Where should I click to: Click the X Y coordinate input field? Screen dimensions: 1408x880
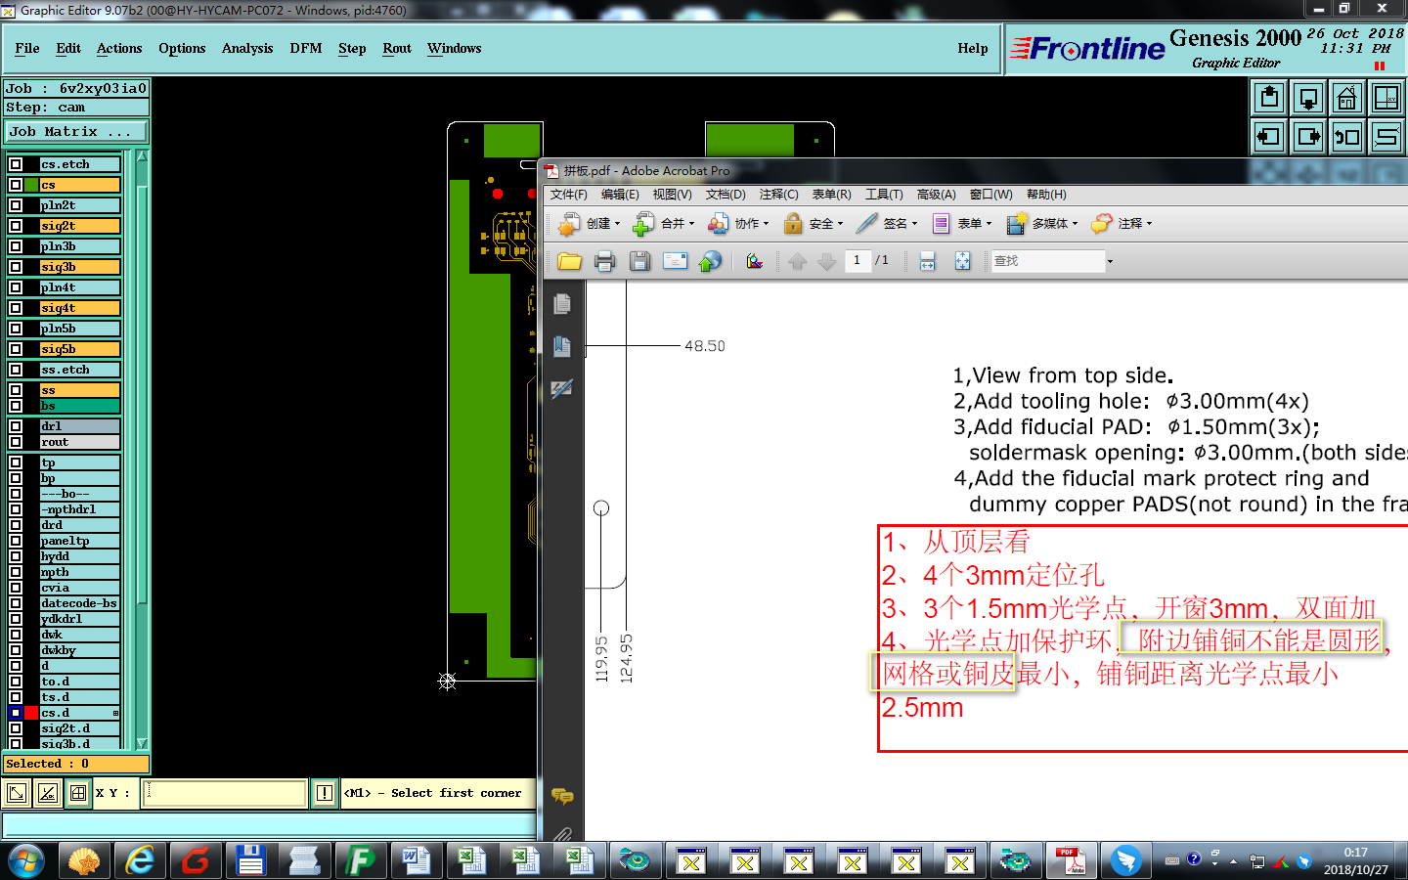point(225,793)
